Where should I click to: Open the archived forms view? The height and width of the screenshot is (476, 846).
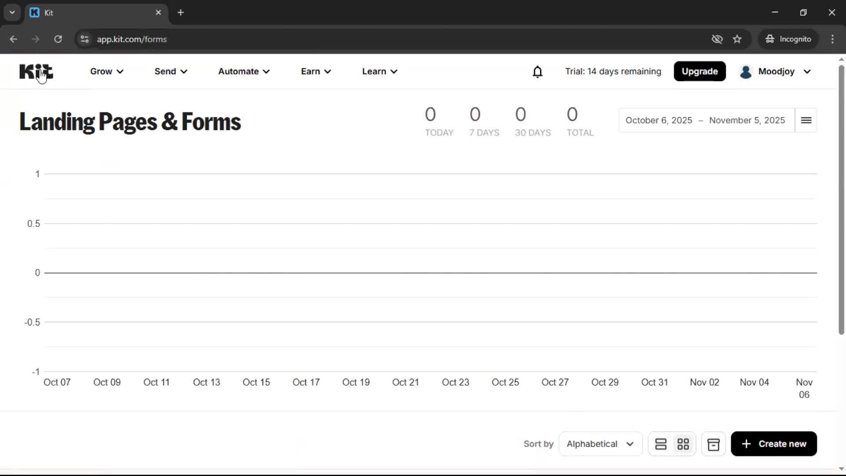713,444
